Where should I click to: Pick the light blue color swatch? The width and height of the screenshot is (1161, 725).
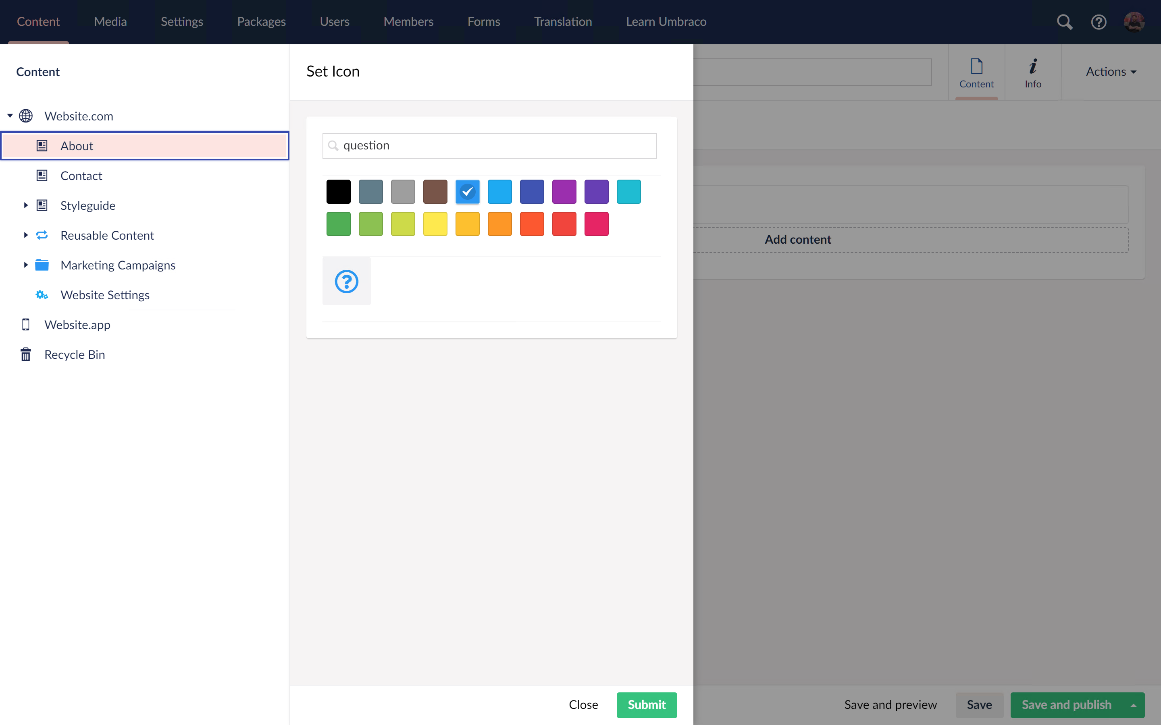point(499,192)
